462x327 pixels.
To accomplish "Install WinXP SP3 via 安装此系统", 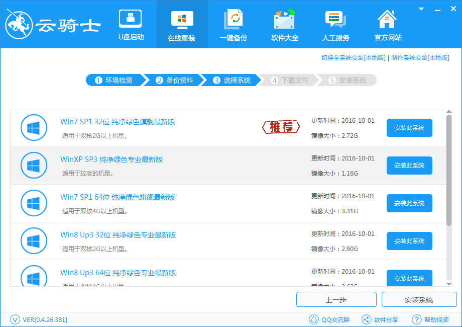I will pyautogui.click(x=409, y=165).
